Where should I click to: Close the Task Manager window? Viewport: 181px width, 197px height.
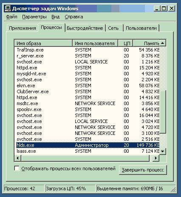(x=172, y=9)
